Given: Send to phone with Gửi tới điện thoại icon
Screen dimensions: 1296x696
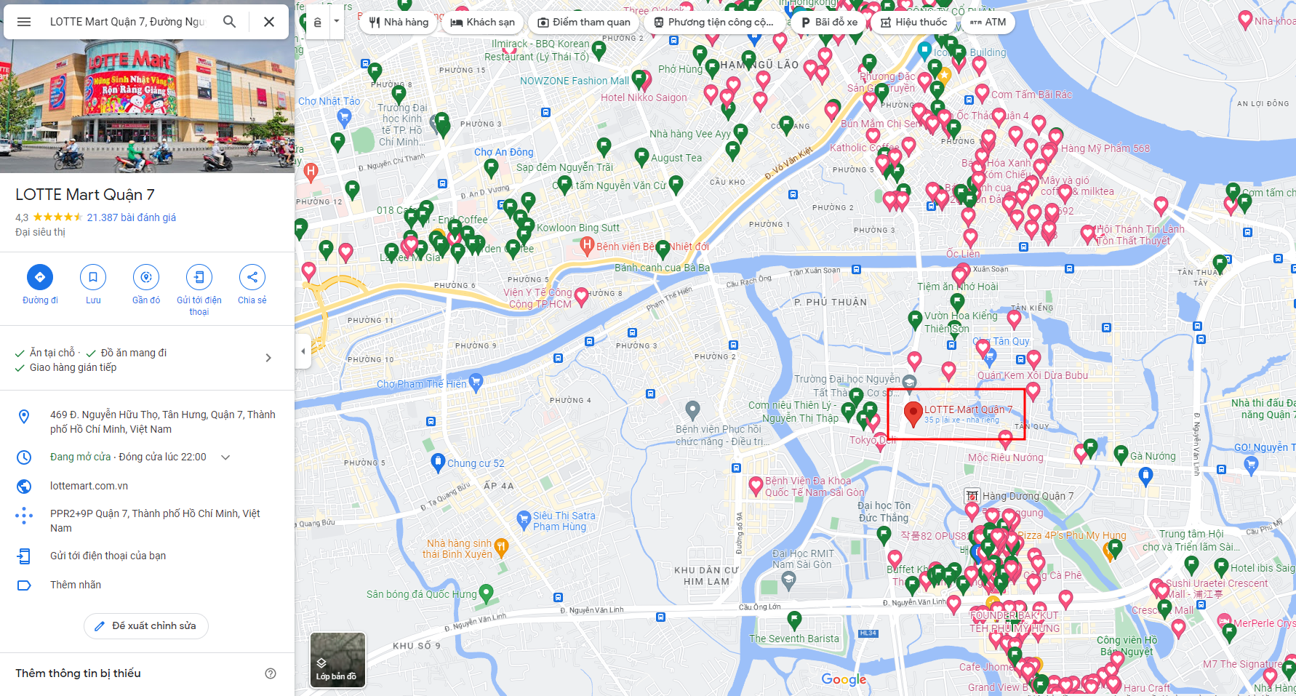Looking at the screenshot, I should coord(199,277).
